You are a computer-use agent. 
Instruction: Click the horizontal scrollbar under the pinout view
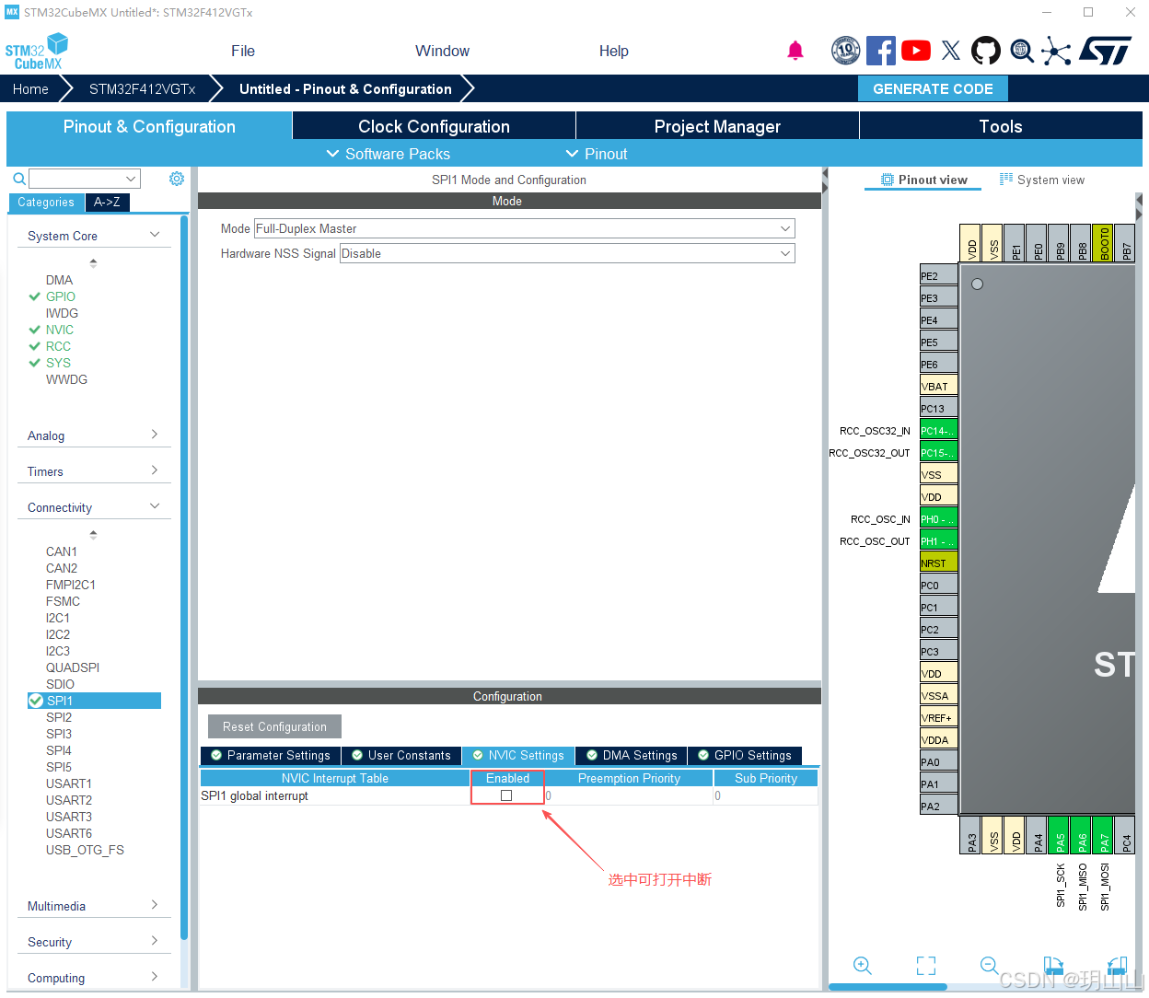(x=888, y=987)
